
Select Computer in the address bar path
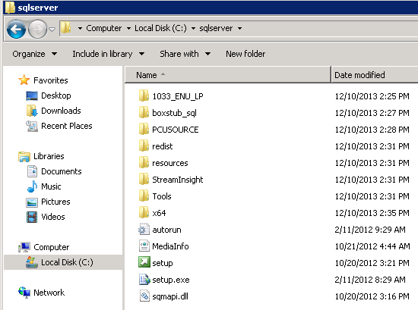coord(103,28)
